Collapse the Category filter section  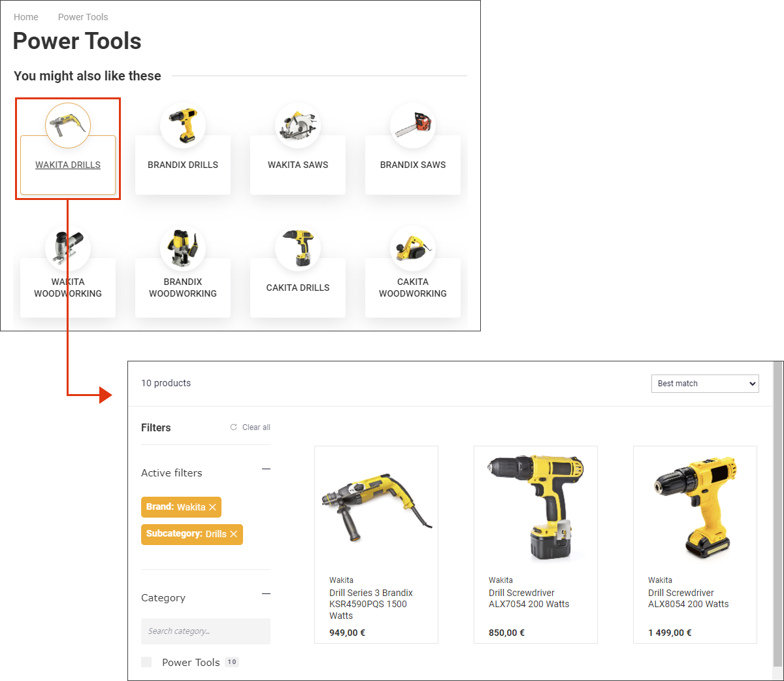pyautogui.click(x=266, y=594)
